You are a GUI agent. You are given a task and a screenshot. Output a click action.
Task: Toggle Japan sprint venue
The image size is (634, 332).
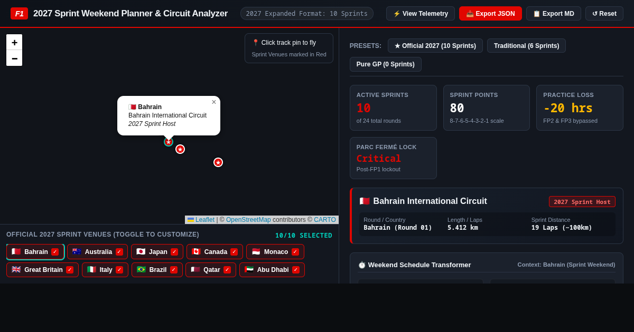pos(157,252)
